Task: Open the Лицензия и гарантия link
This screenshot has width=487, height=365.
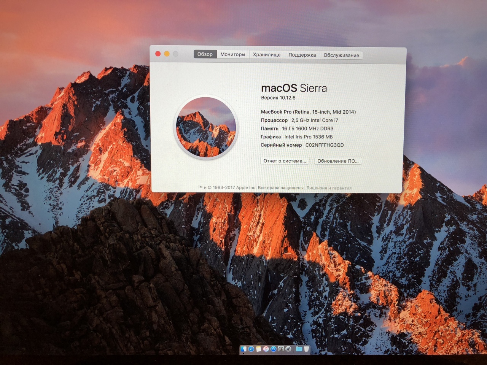Action: click(x=329, y=188)
